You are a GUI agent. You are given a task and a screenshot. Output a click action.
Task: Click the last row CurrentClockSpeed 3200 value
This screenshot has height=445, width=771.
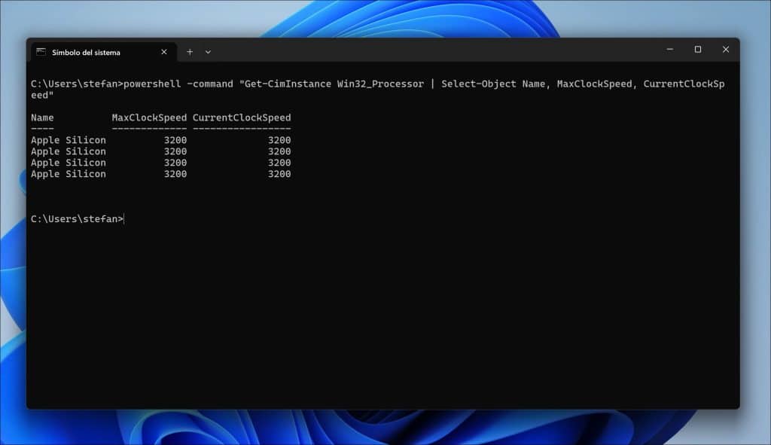279,174
